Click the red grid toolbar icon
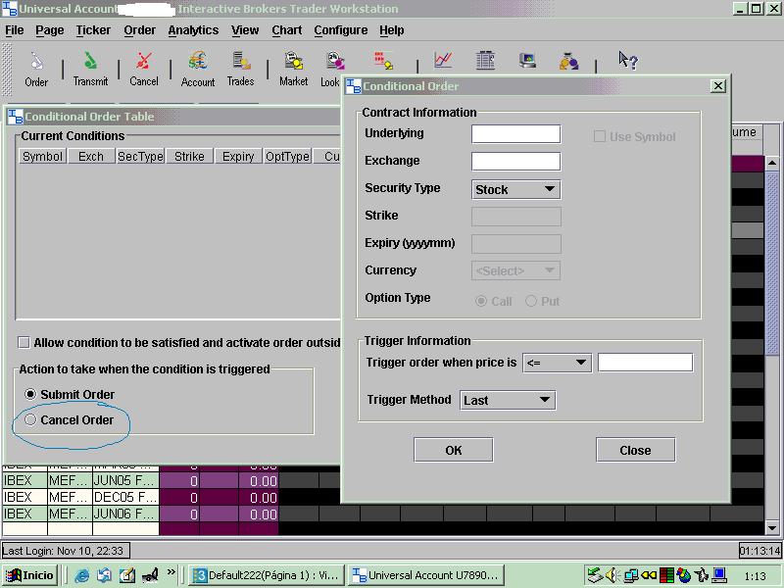Image resolution: width=784 pixels, height=588 pixels. click(383, 60)
